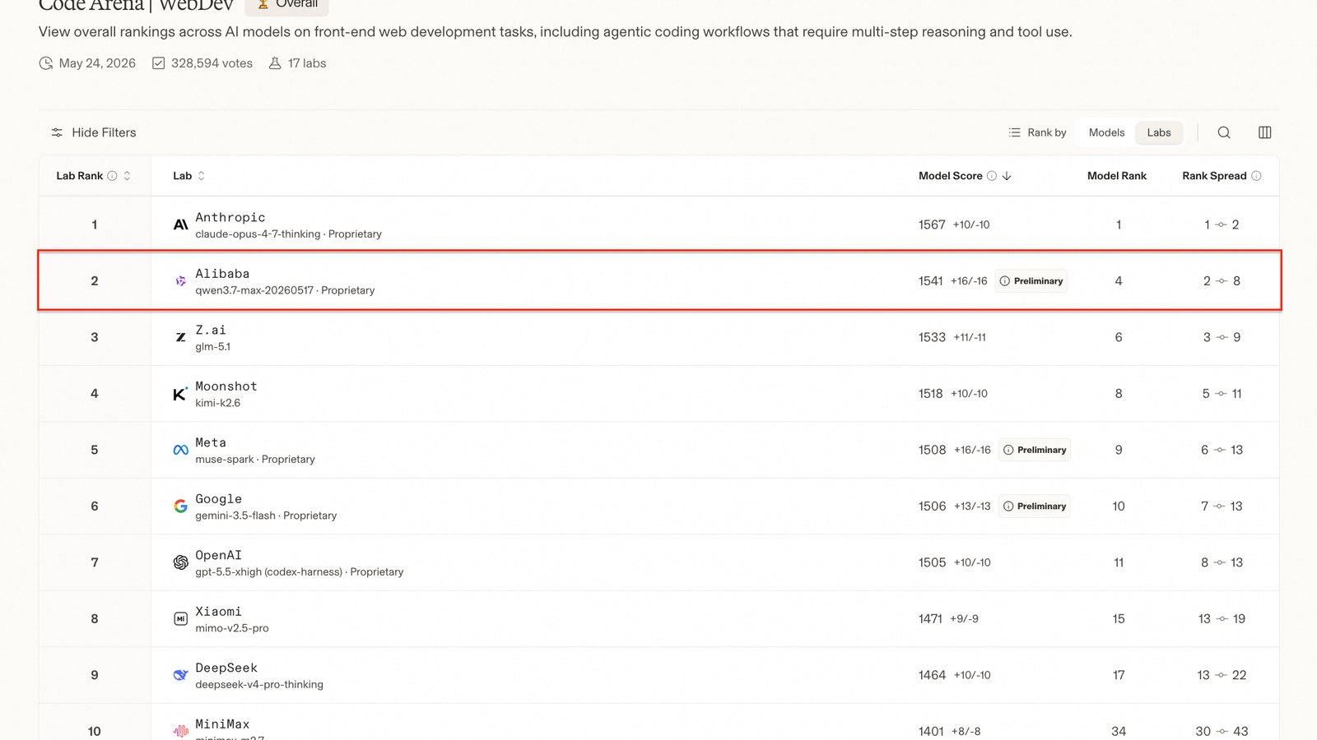Click the Lab Rank info icon
Screen dimensions: 1317x740
[x=113, y=176]
